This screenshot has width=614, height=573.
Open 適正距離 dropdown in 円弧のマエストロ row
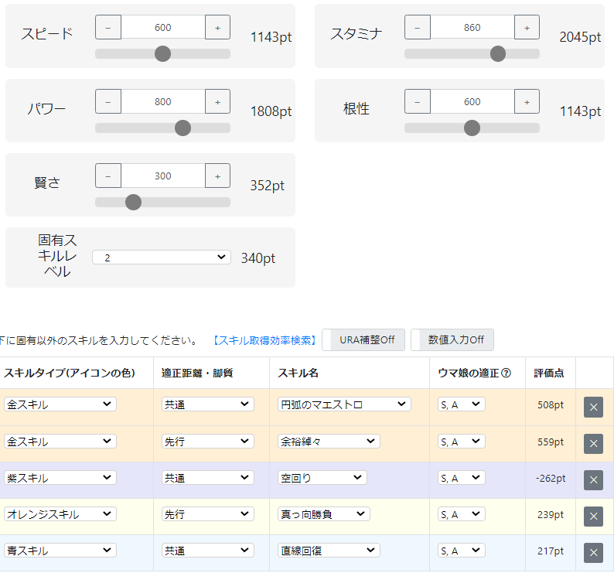click(208, 404)
